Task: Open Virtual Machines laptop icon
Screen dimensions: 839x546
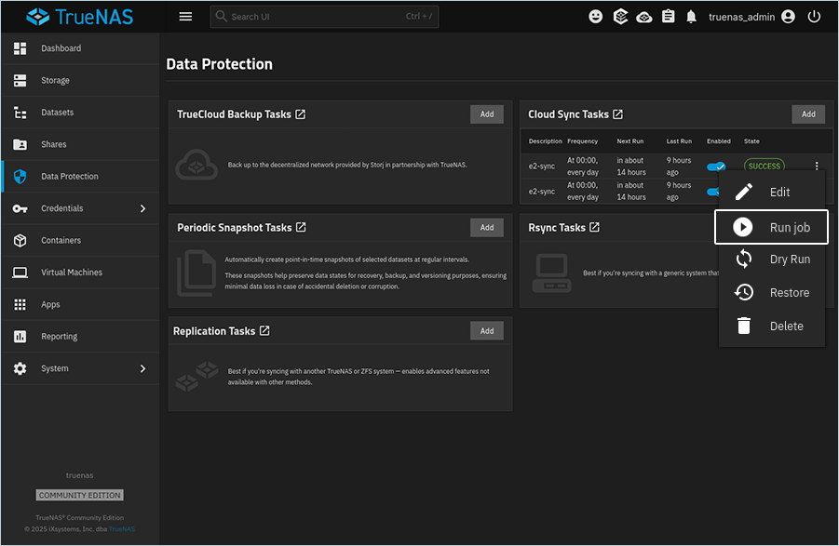Action: pos(20,273)
